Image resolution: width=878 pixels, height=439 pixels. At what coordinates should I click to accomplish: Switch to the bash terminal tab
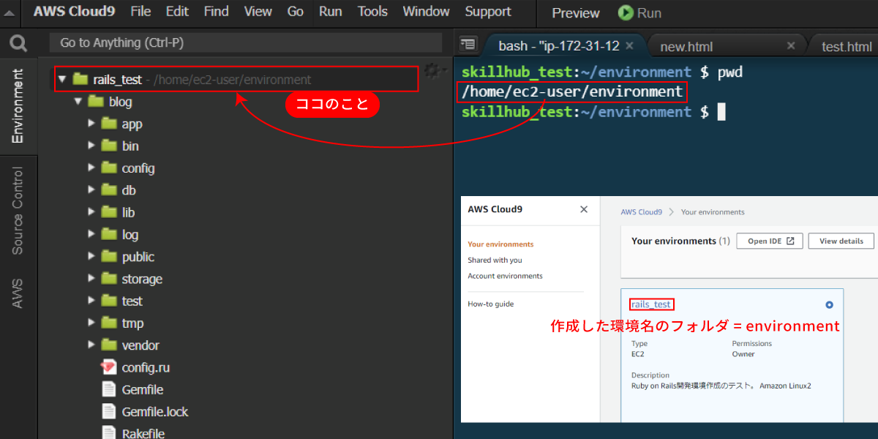pos(560,46)
